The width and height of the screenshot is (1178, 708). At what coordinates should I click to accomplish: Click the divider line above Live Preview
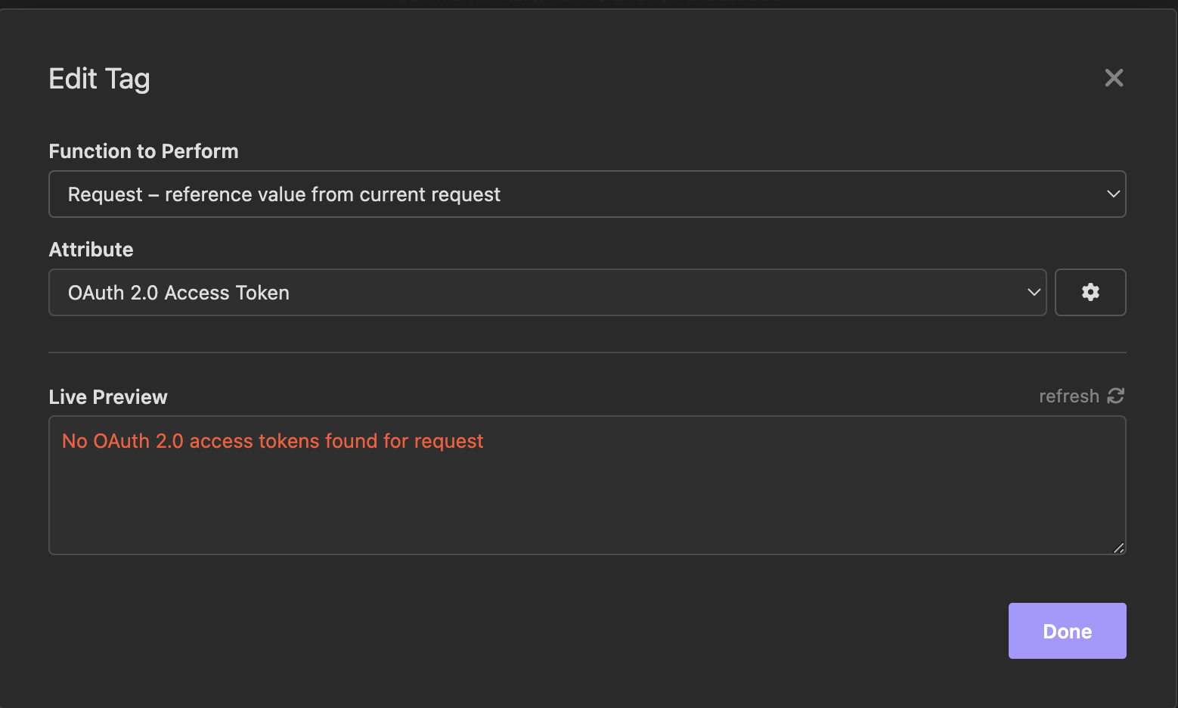pyautogui.click(x=587, y=352)
